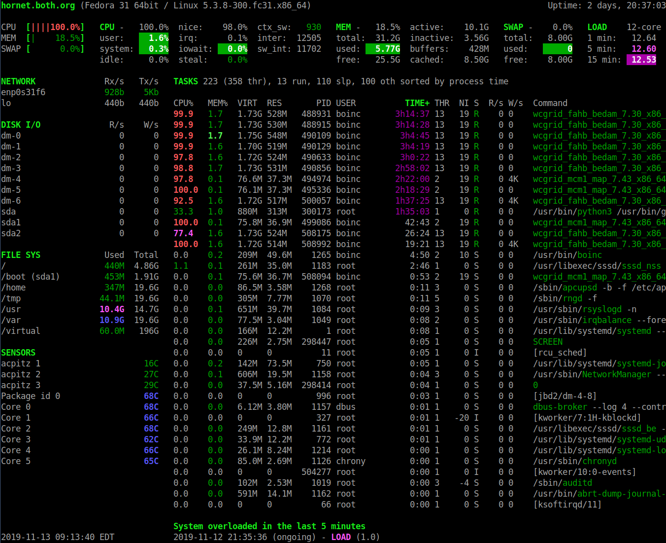Click the System overloaded alert message
The width and height of the screenshot is (666, 543).
pyautogui.click(x=269, y=526)
